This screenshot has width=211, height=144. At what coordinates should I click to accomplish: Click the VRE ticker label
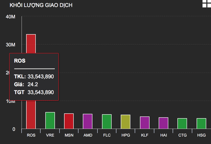(50, 135)
